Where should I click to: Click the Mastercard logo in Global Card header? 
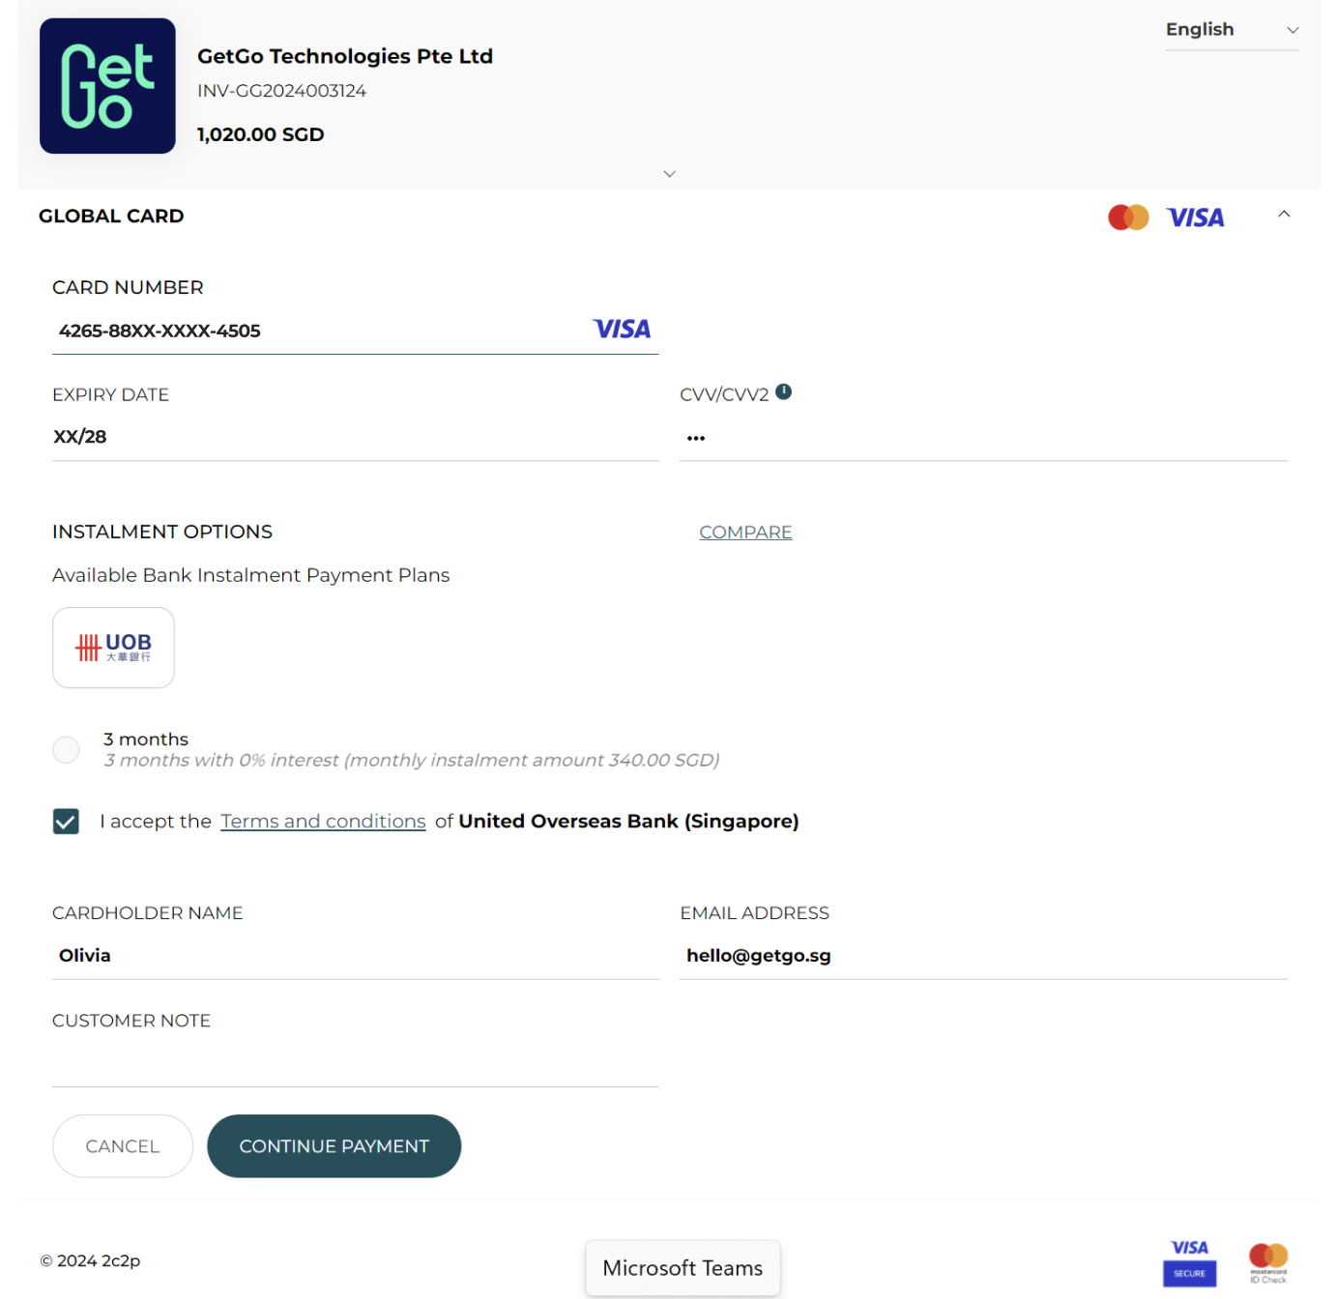coord(1127,217)
